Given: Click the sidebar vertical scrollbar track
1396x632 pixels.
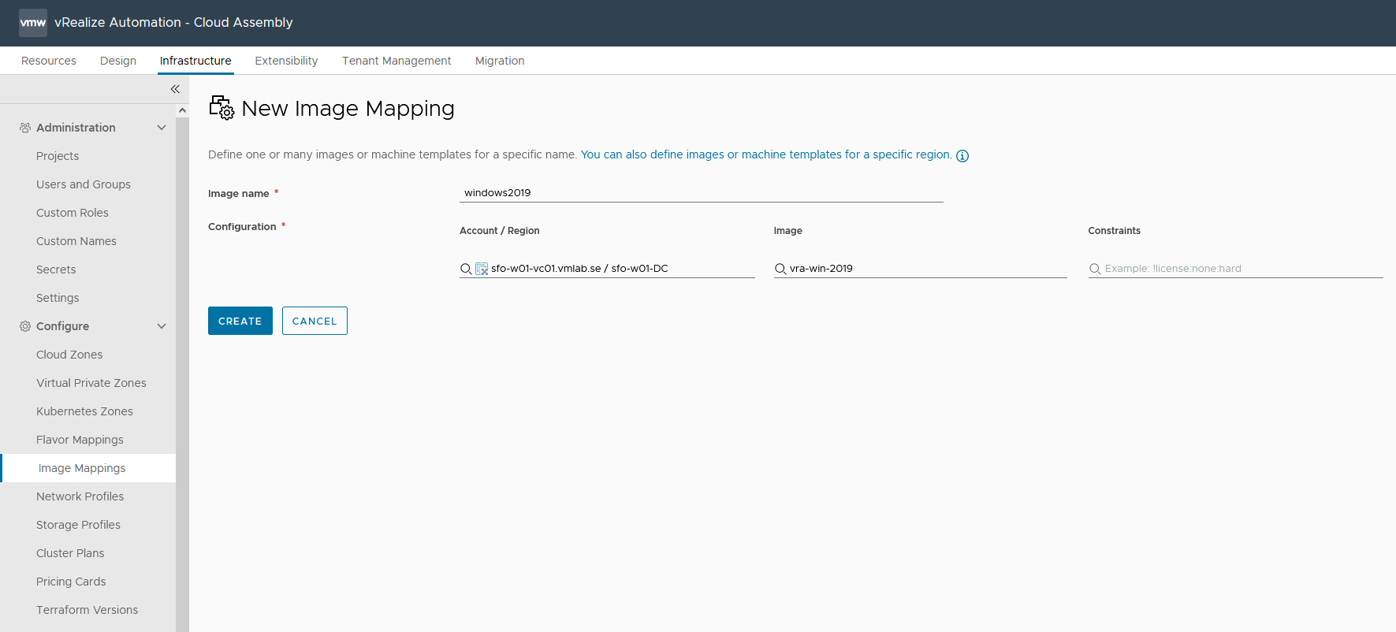Looking at the screenshot, I should pos(183,374).
